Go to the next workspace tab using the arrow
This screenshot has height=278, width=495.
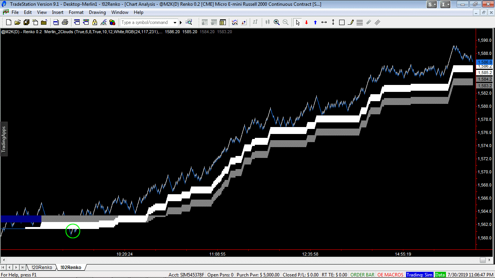[x=17, y=267]
